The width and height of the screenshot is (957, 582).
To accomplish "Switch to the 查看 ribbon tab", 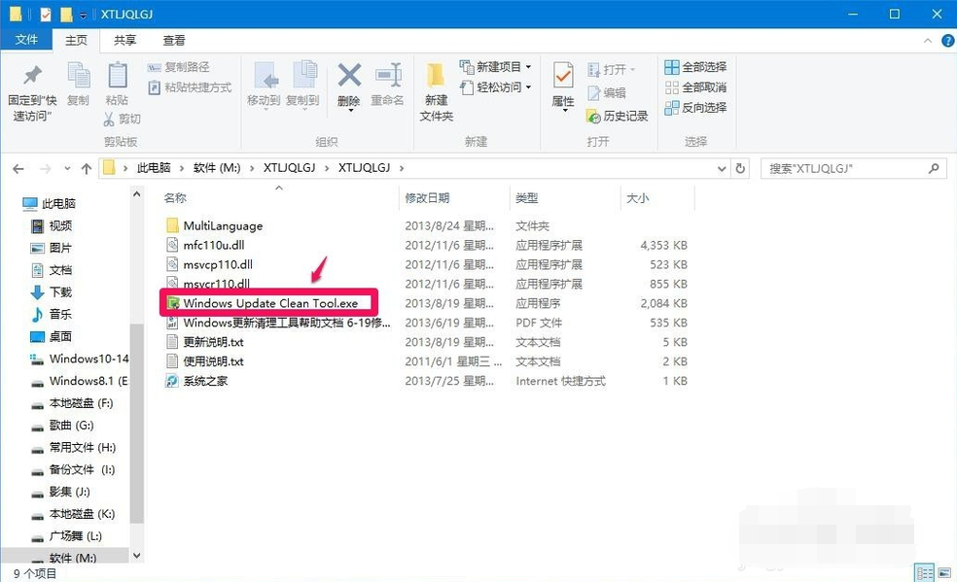I will pos(173,40).
